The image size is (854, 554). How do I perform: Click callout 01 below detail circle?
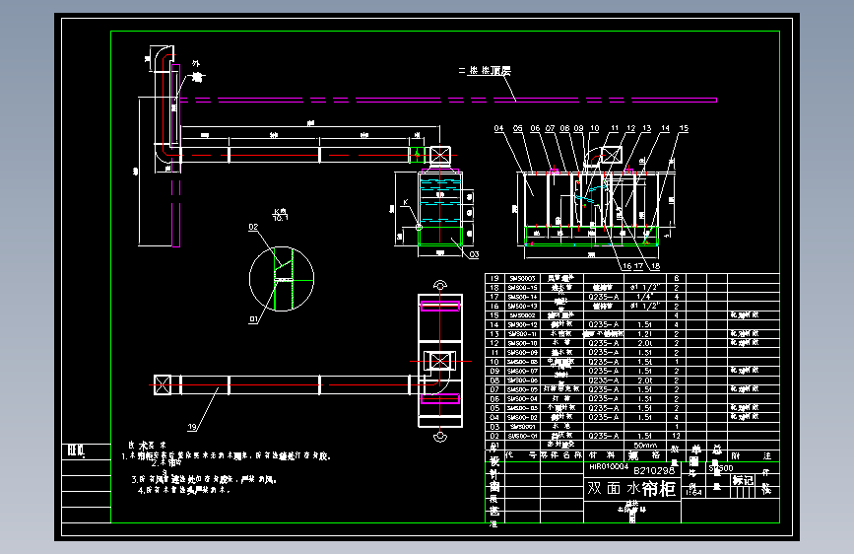click(253, 319)
